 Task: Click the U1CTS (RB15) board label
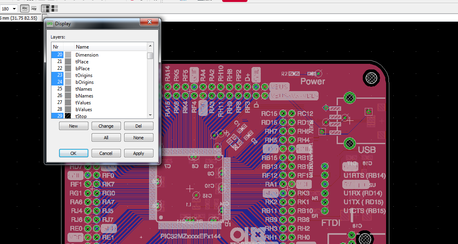(x=364, y=211)
